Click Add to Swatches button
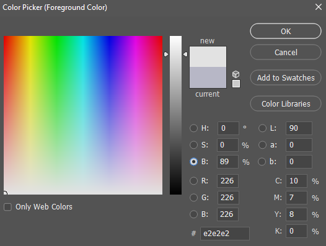 coord(286,77)
